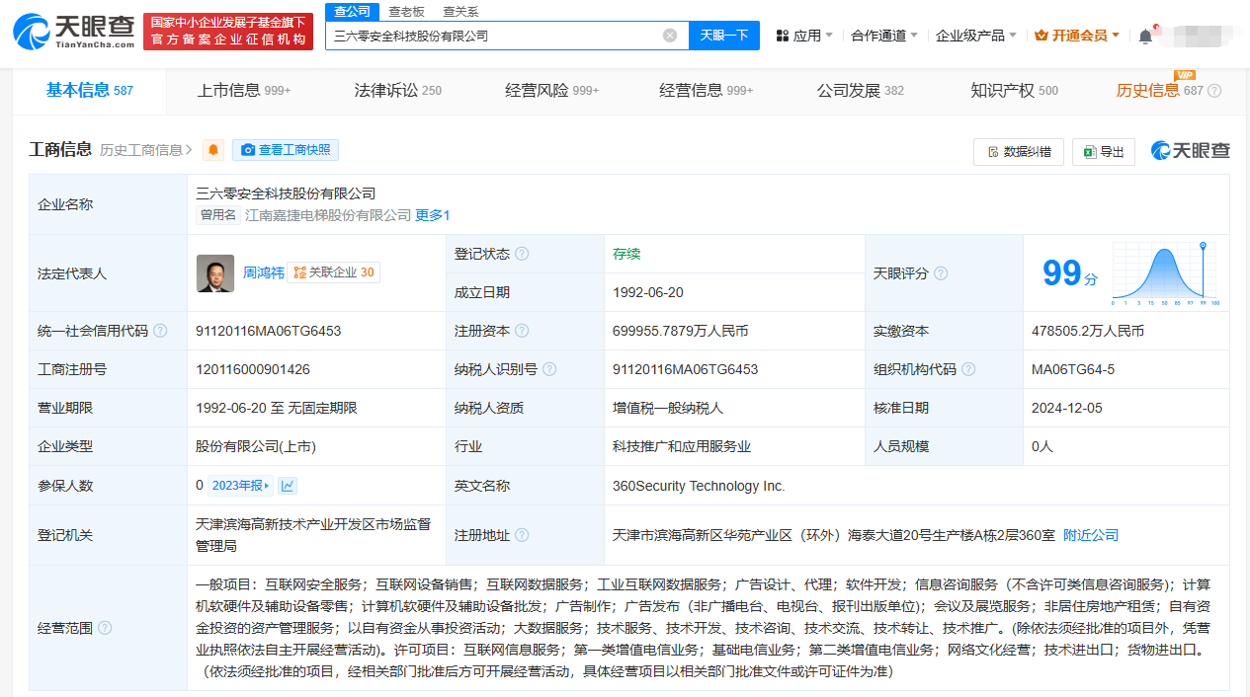Select the 知识产权 tab
Viewport: 1250px width, 697px height.
(x=1015, y=90)
